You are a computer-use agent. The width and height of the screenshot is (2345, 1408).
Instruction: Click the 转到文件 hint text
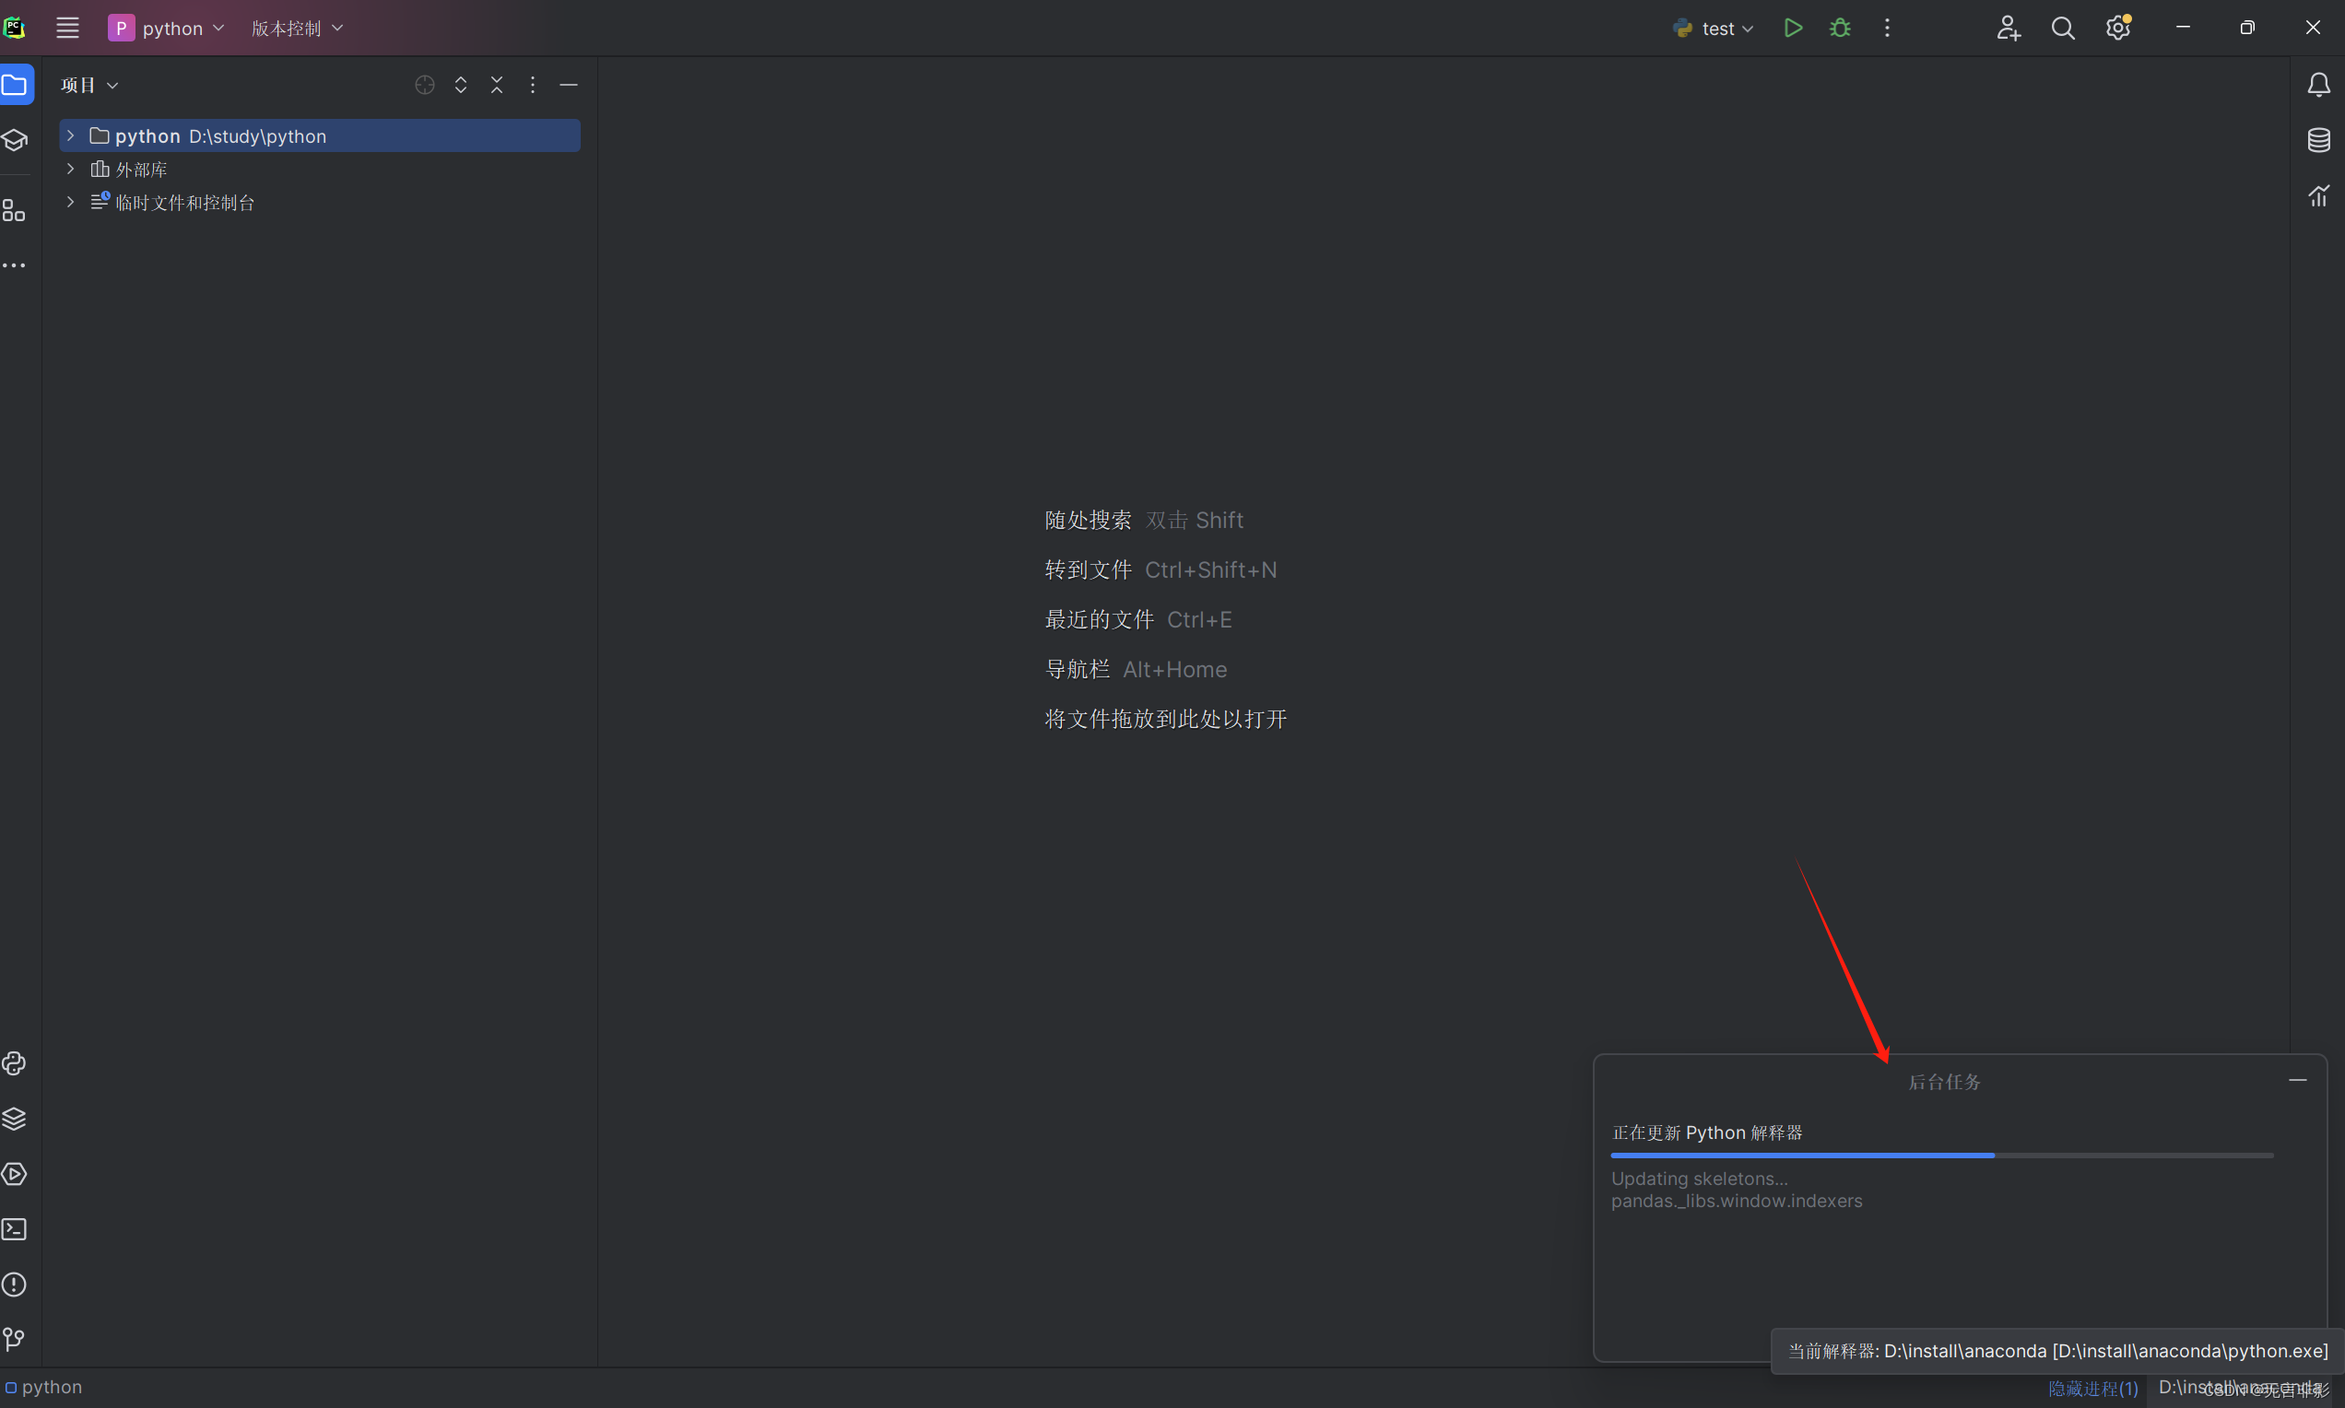tap(1088, 570)
